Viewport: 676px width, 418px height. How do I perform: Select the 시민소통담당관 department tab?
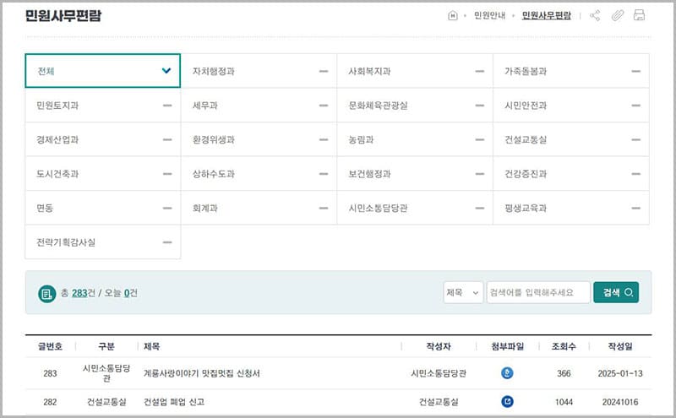coord(415,208)
